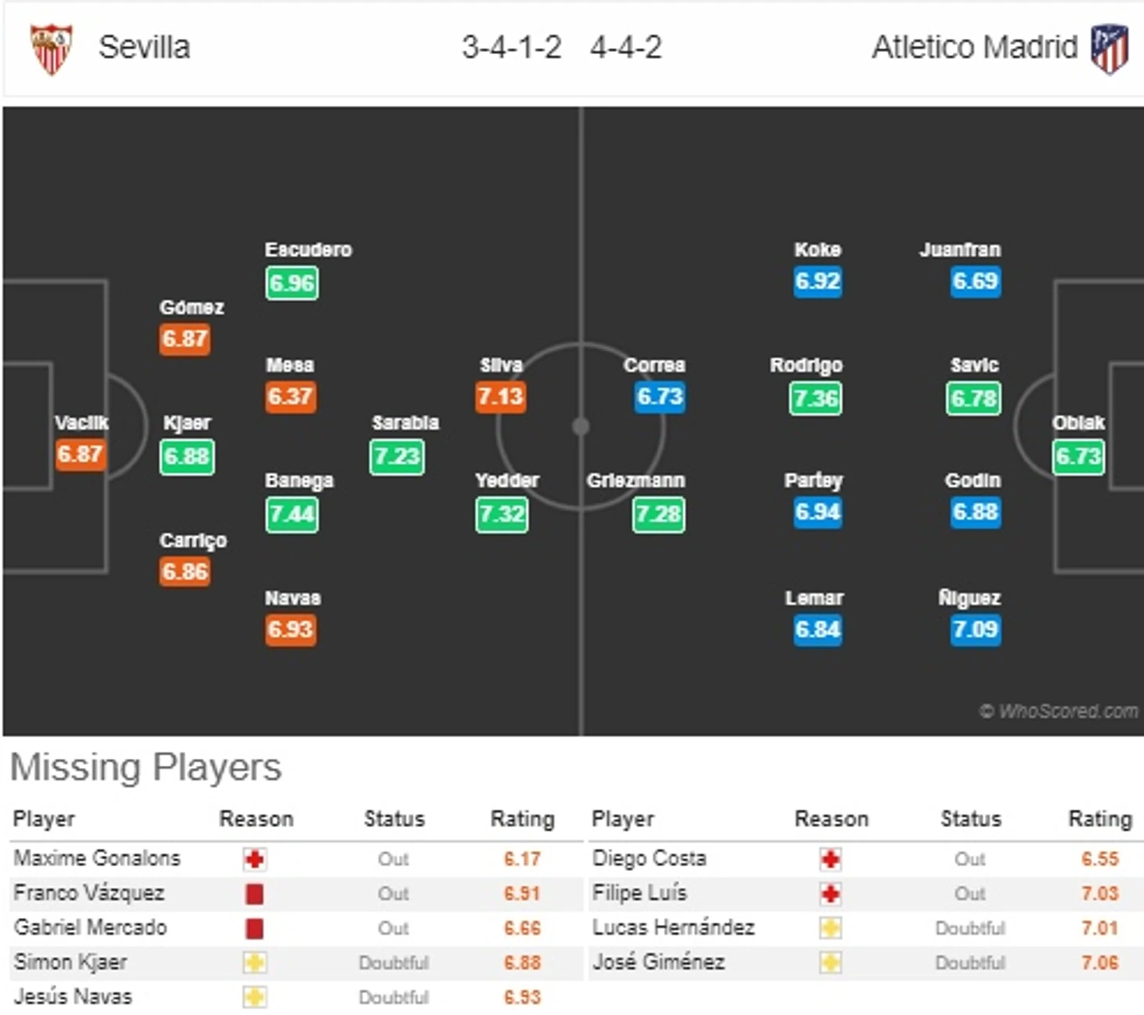Click José Giménez yellow doubtful icon
Screen dimensions: 1144x1015
tap(831, 962)
